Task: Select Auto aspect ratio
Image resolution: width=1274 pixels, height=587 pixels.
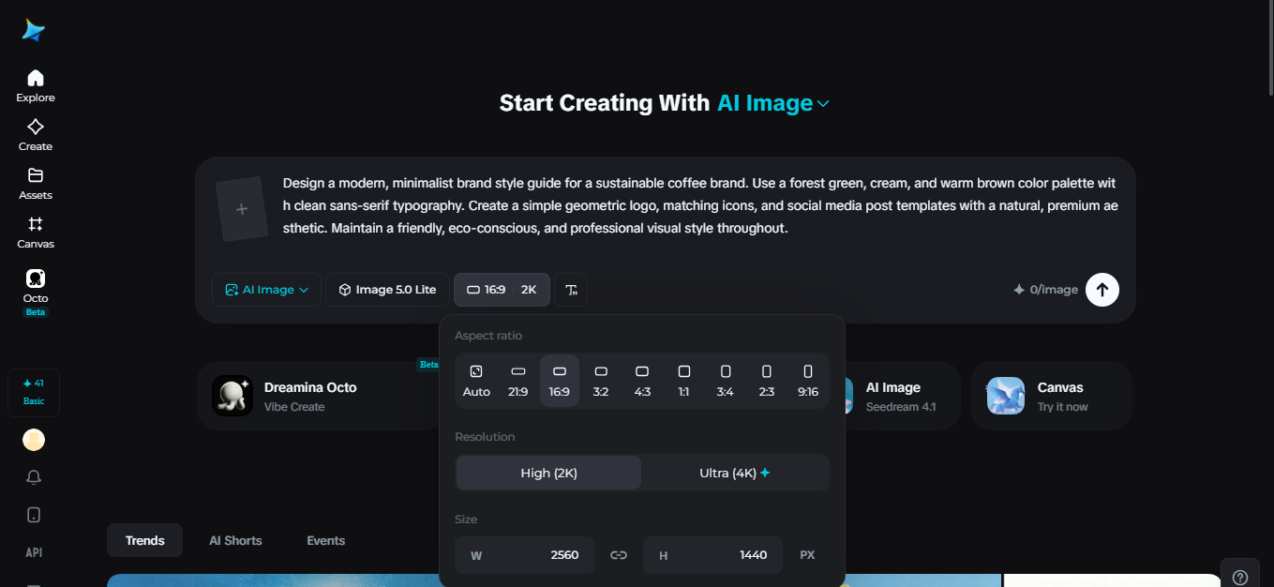Action: (476, 381)
